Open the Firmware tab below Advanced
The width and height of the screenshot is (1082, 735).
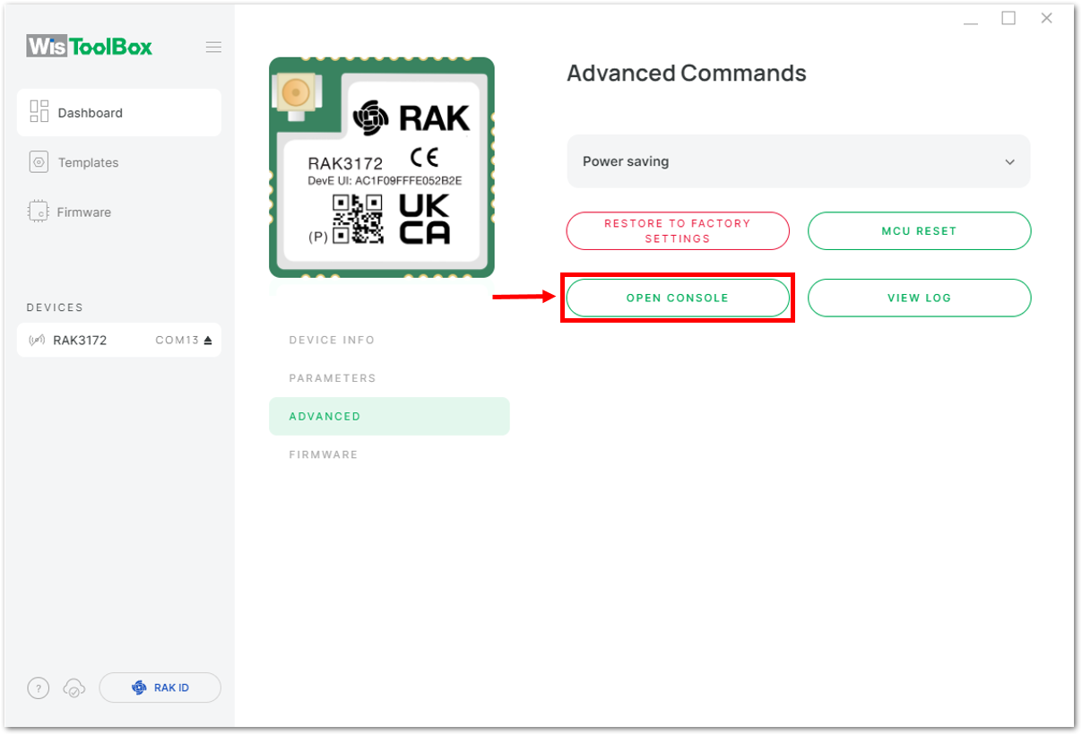point(324,454)
